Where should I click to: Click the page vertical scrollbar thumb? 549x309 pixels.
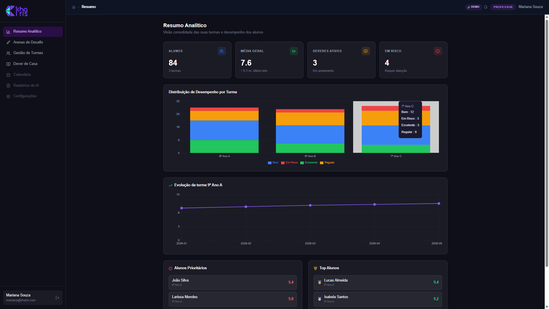547,143
